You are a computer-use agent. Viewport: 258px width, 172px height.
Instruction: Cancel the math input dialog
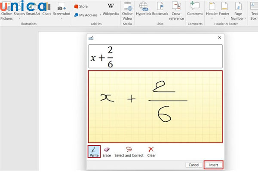(x=194, y=165)
